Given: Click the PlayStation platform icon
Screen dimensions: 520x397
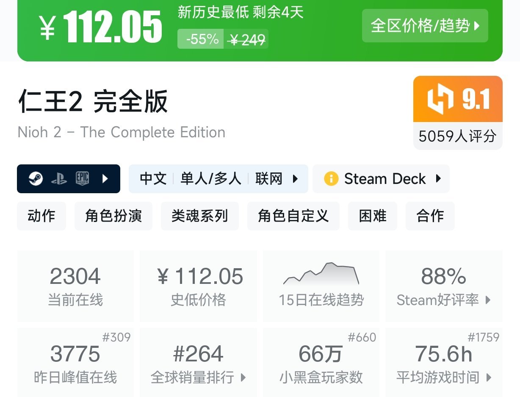Looking at the screenshot, I should (x=59, y=179).
